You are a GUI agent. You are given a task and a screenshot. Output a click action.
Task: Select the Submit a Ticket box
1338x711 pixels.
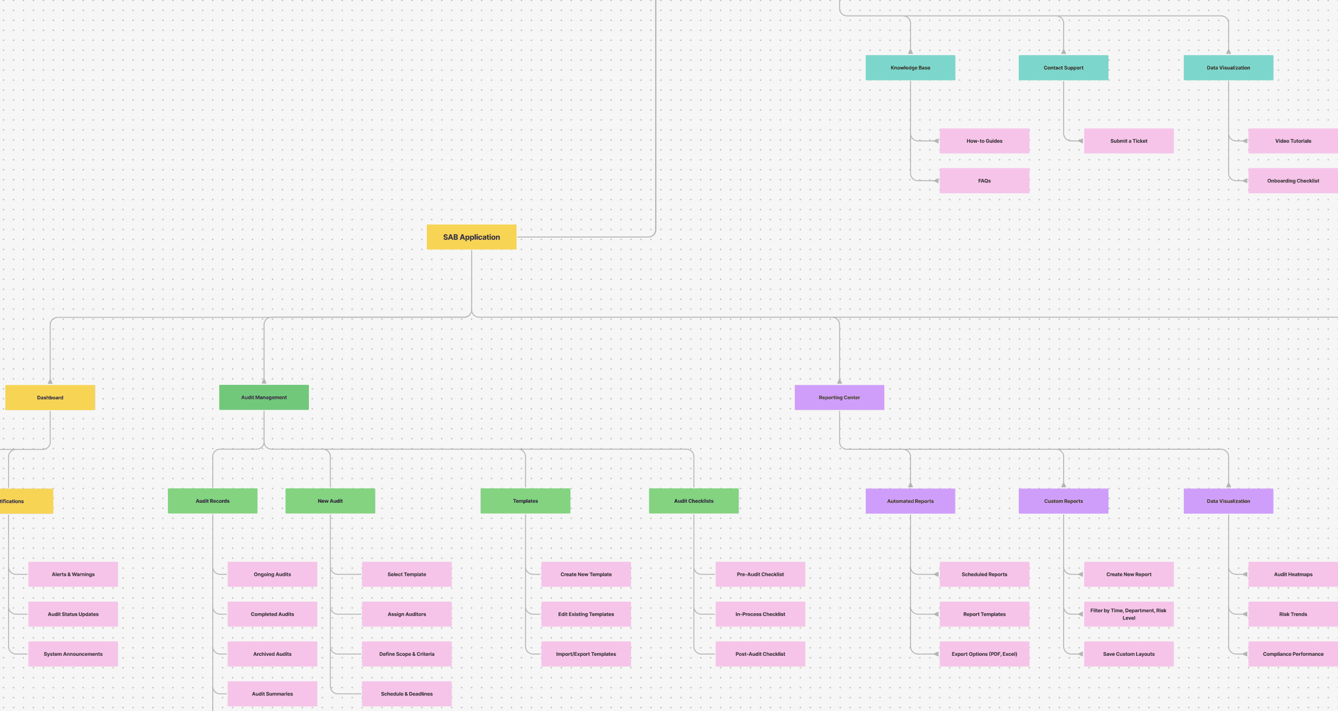1128,141
